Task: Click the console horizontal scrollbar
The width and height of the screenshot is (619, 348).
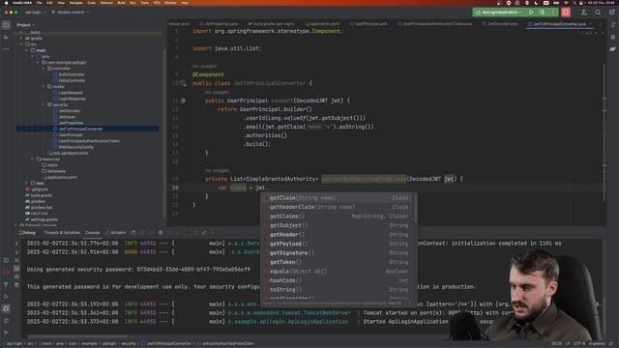Action: [77, 337]
